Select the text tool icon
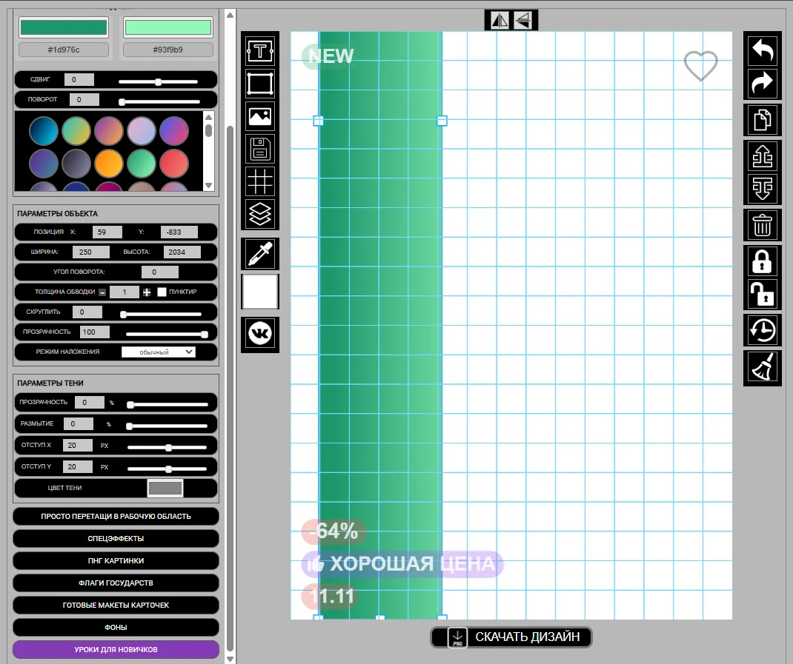 coord(260,51)
